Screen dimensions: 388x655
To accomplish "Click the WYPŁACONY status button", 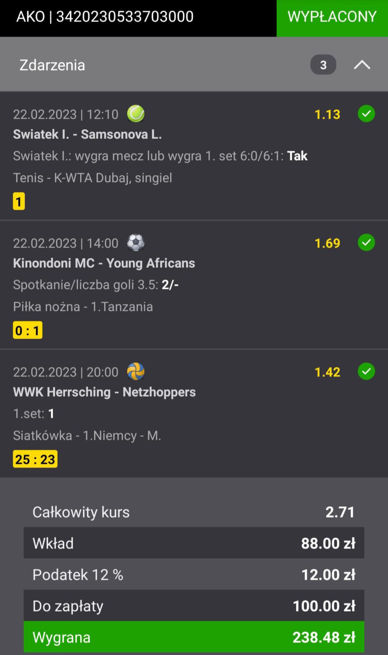I will click(x=332, y=17).
